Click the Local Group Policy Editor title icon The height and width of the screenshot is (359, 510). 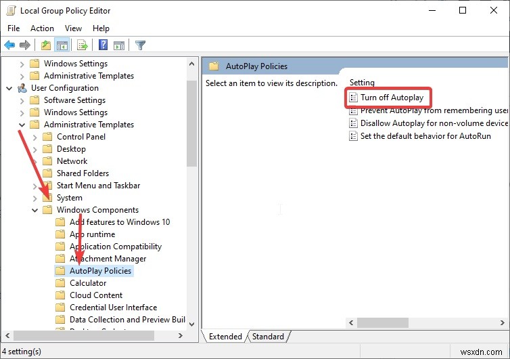(x=11, y=10)
